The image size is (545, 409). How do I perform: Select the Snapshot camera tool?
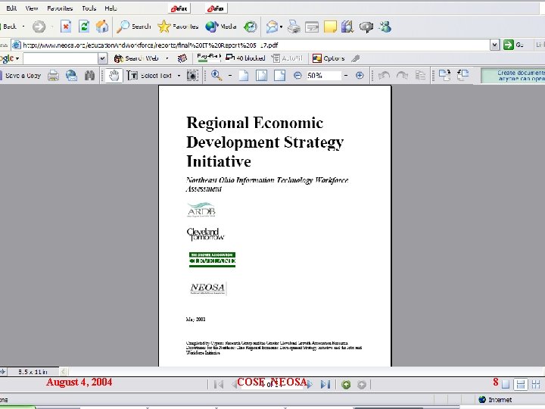(192, 76)
